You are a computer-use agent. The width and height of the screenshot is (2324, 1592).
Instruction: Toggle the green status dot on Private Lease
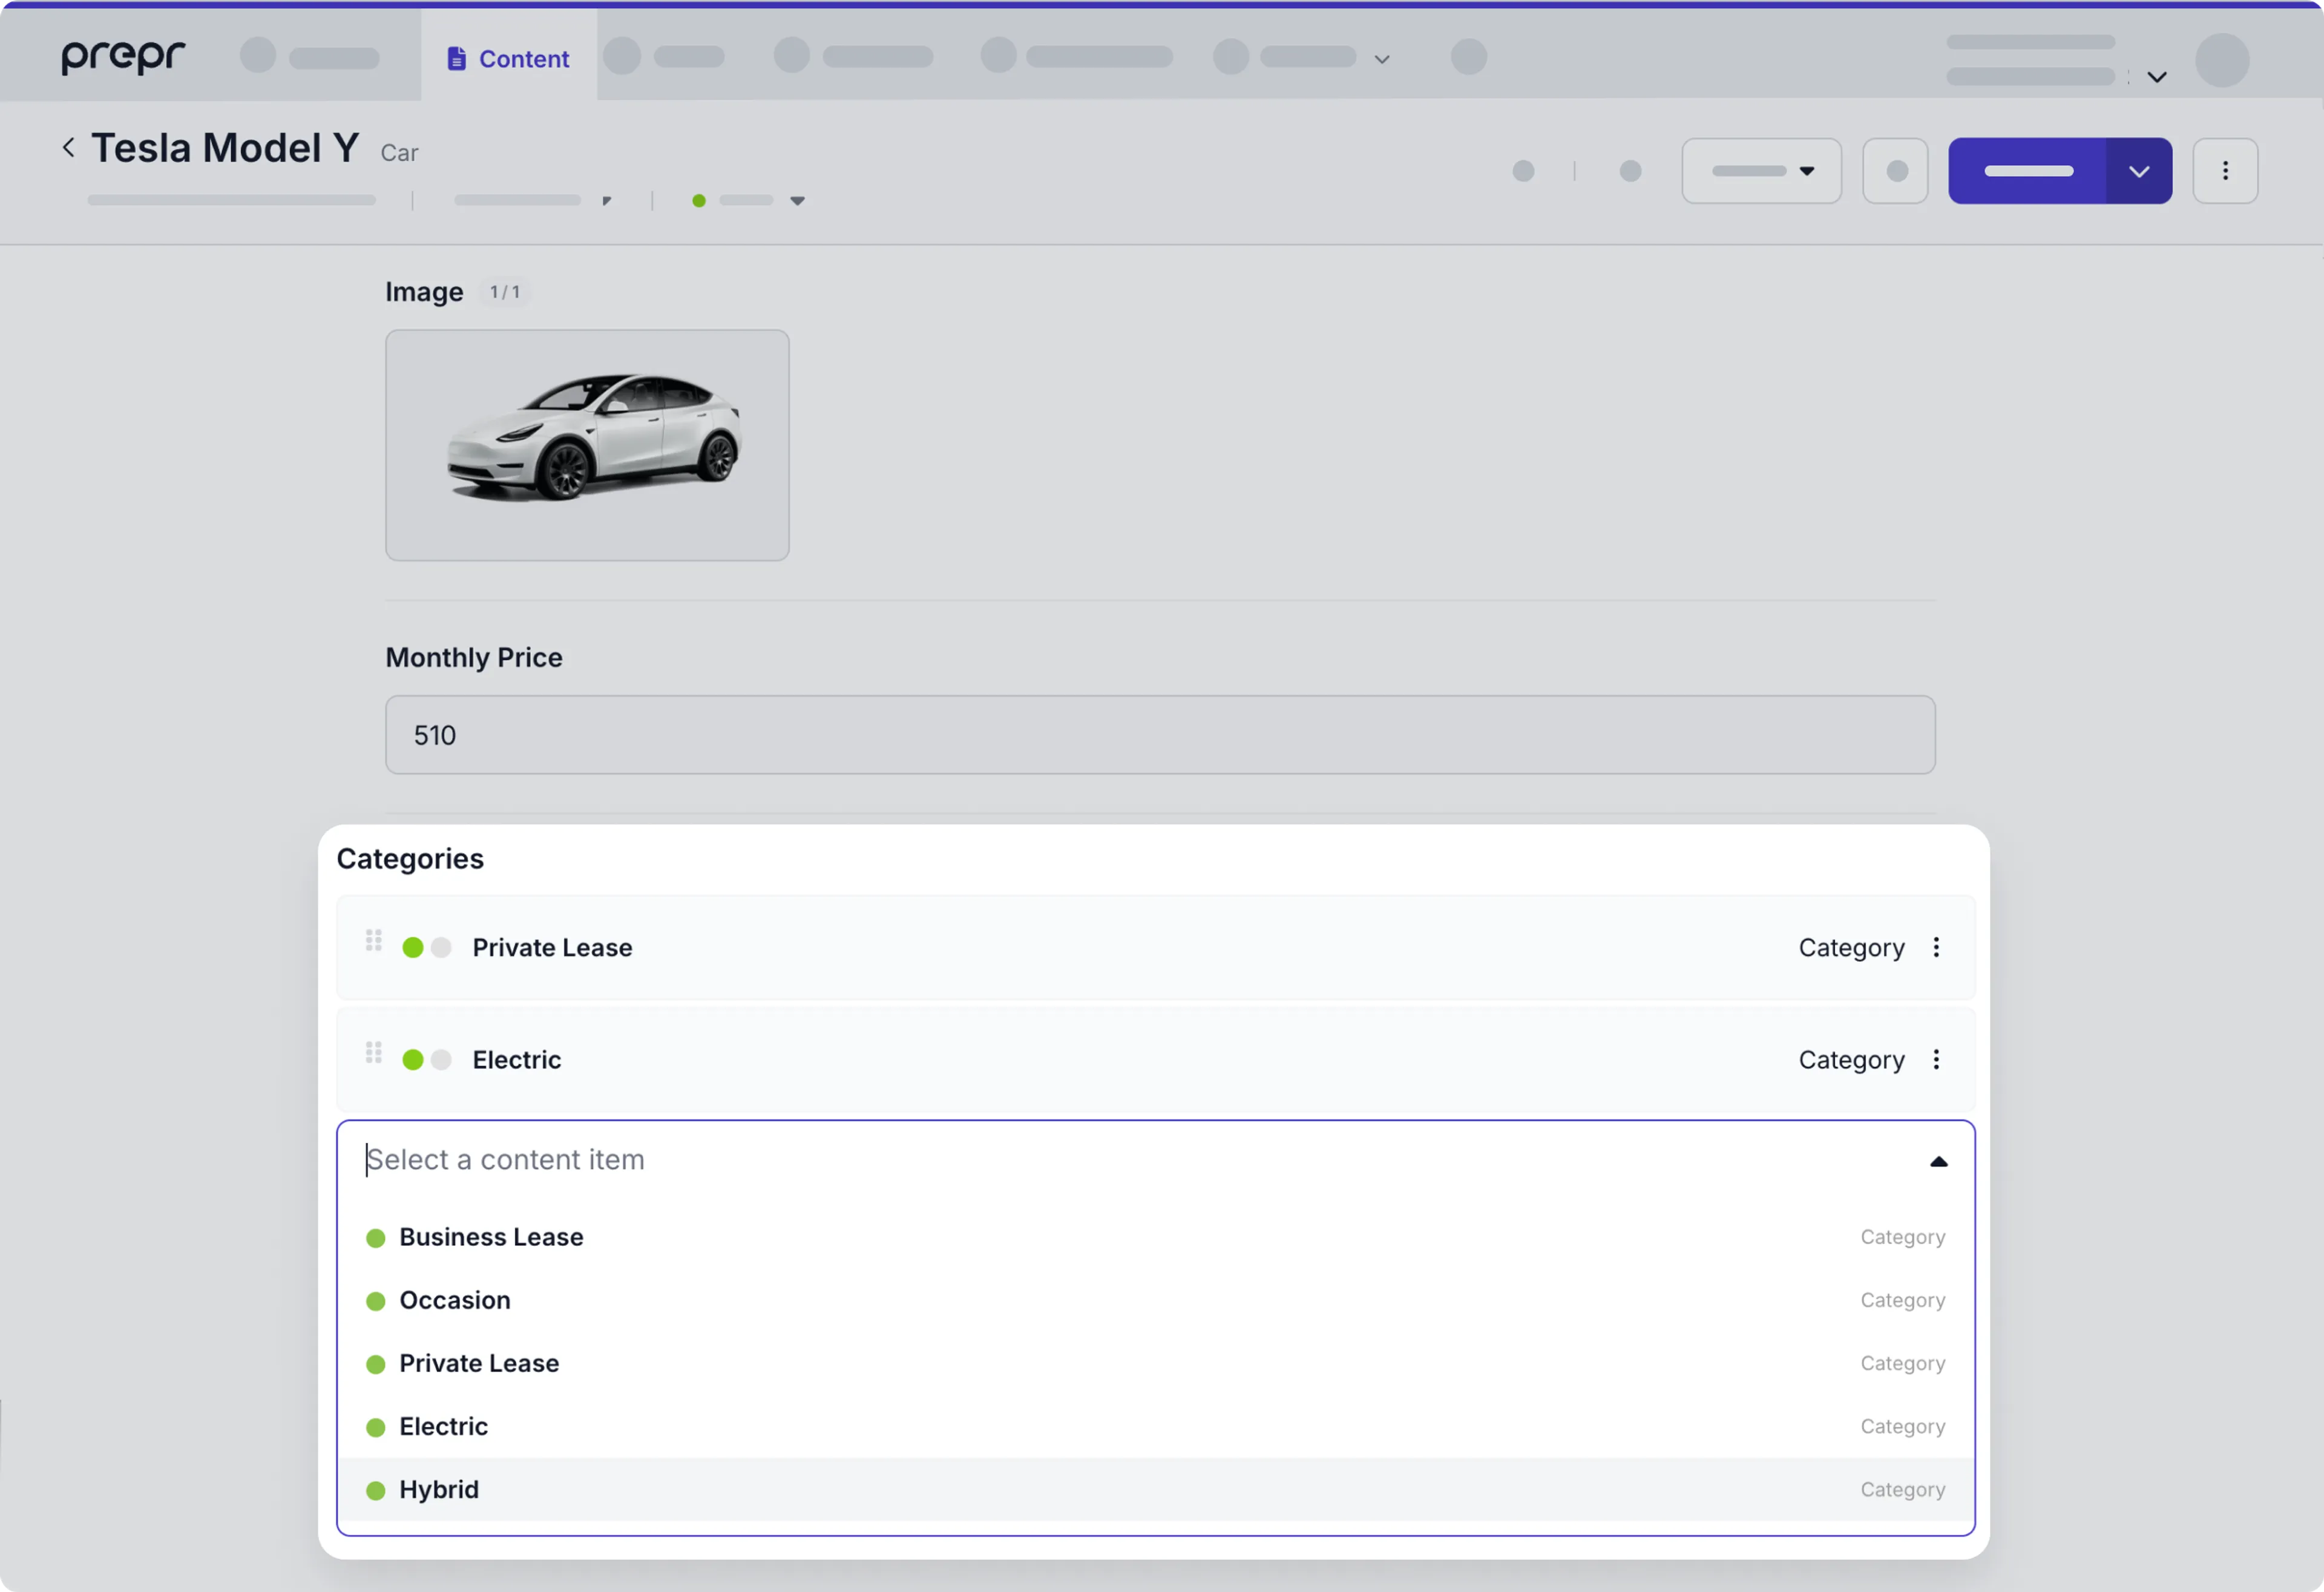point(412,947)
